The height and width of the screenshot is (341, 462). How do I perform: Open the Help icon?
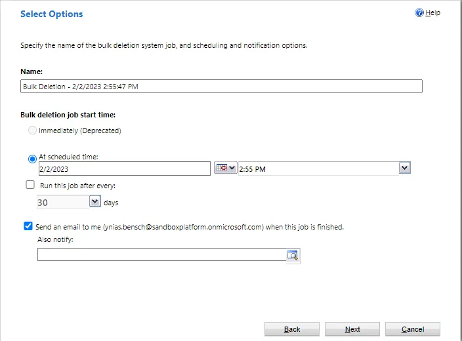pyautogui.click(x=419, y=12)
